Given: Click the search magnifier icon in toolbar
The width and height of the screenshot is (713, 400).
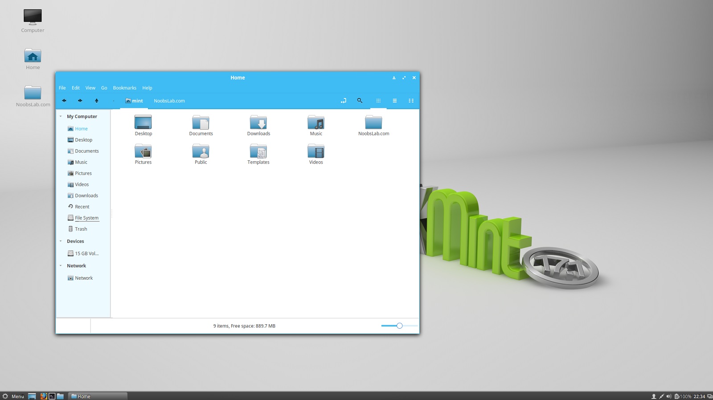Looking at the screenshot, I should tap(360, 101).
